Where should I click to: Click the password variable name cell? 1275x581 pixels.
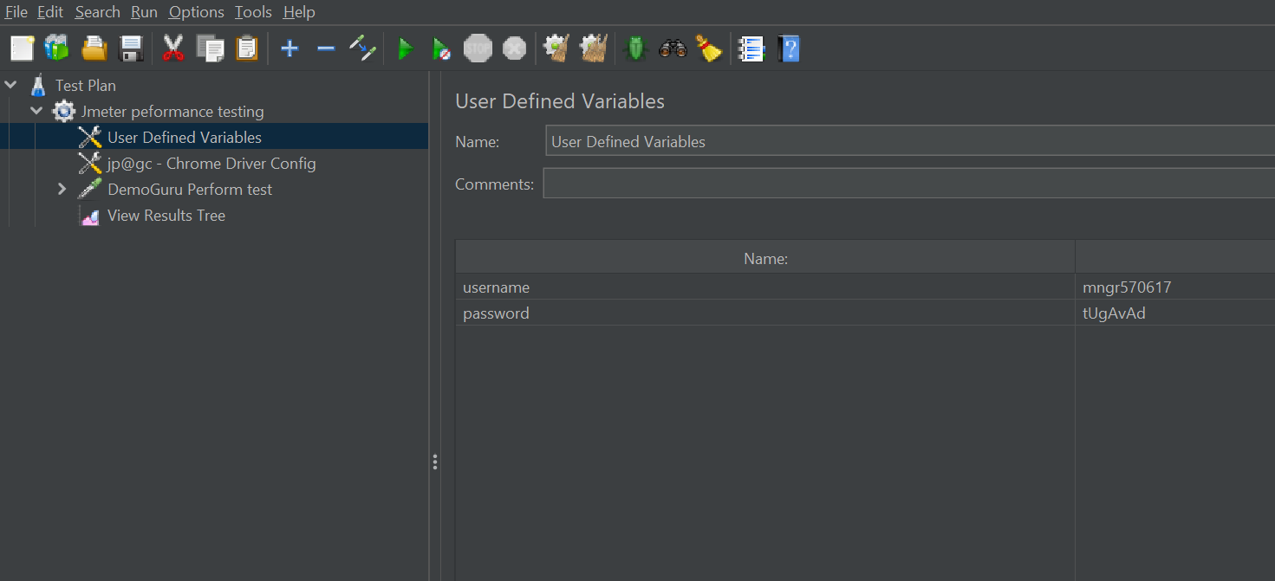point(764,313)
